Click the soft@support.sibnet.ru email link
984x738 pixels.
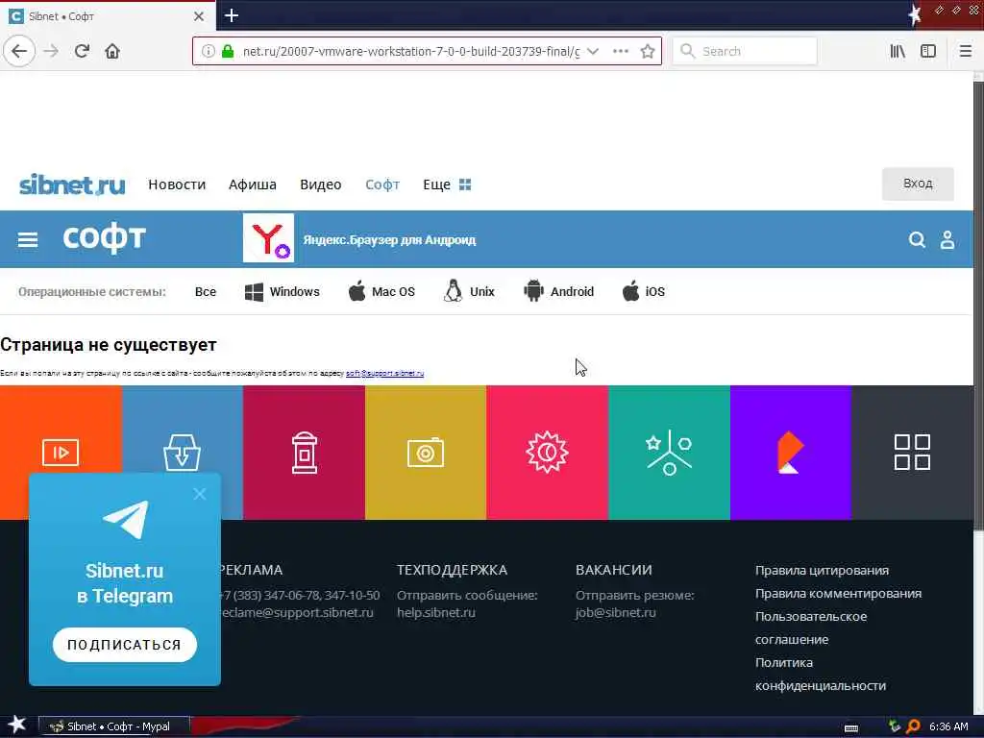coord(384,374)
